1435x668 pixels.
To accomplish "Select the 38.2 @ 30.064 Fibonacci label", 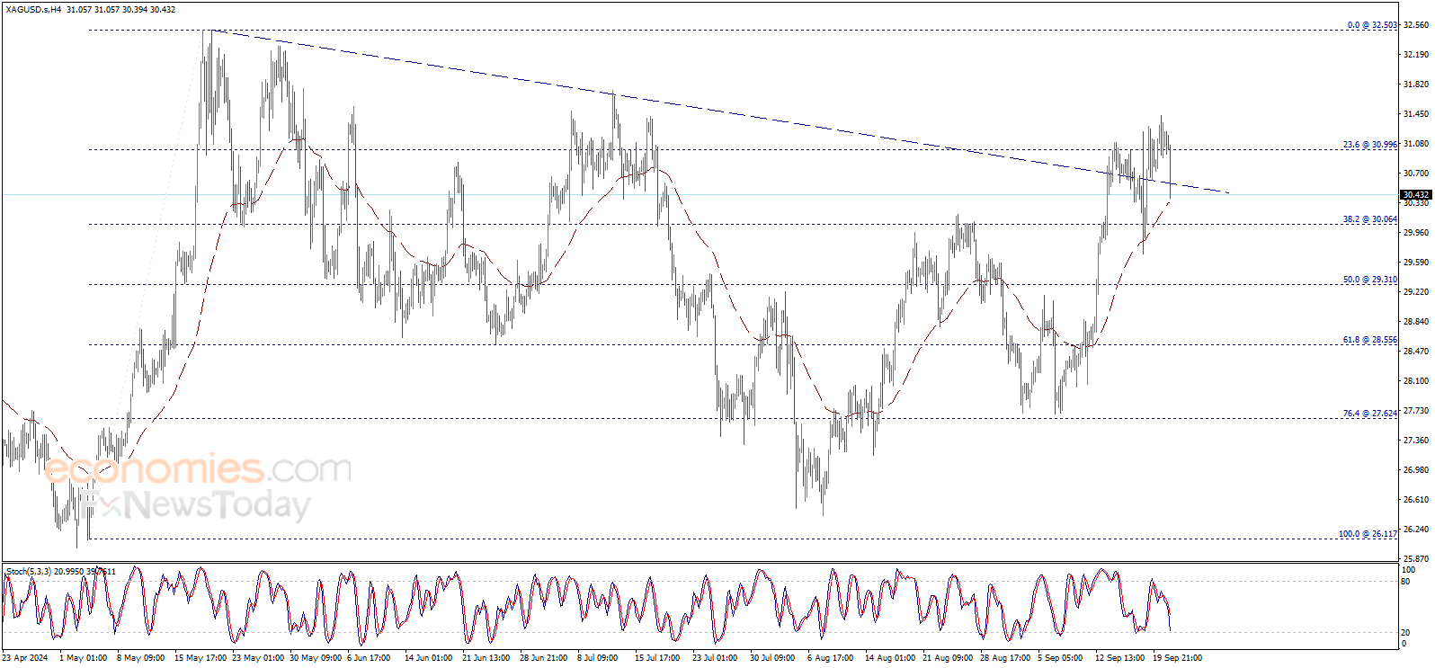I will 1370,219.
